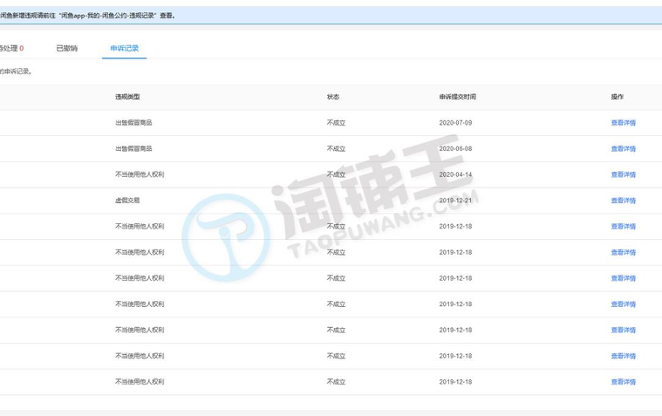This screenshot has height=416, width=662.
Task: Click 查看详情 in the 2020-04-14 row
Action: [623, 174]
